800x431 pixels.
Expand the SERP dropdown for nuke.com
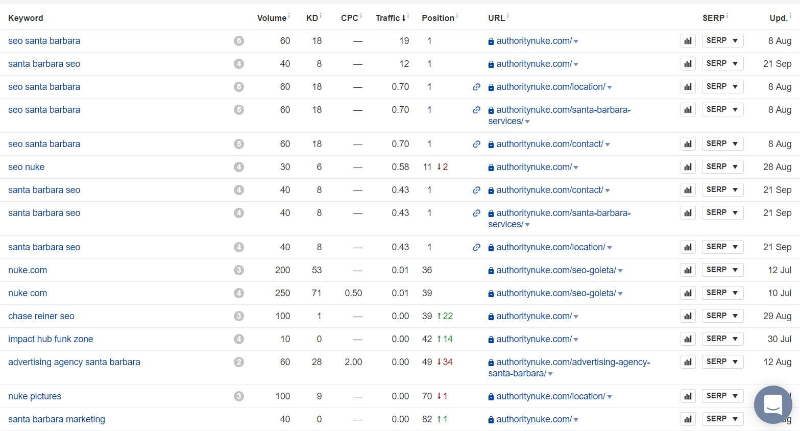tap(722, 270)
